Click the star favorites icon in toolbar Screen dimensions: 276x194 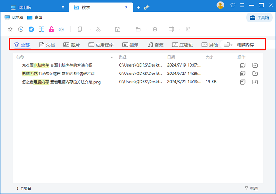11,29
